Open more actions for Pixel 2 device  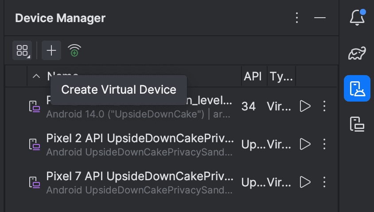tap(324, 144)
